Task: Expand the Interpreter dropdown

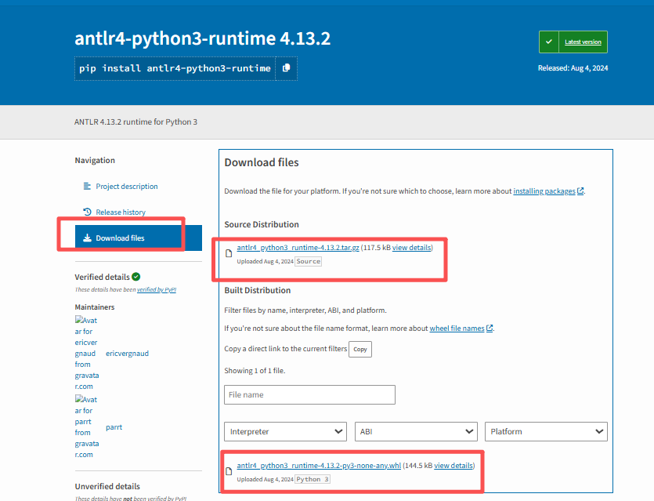Action: (x=285, y=431)
